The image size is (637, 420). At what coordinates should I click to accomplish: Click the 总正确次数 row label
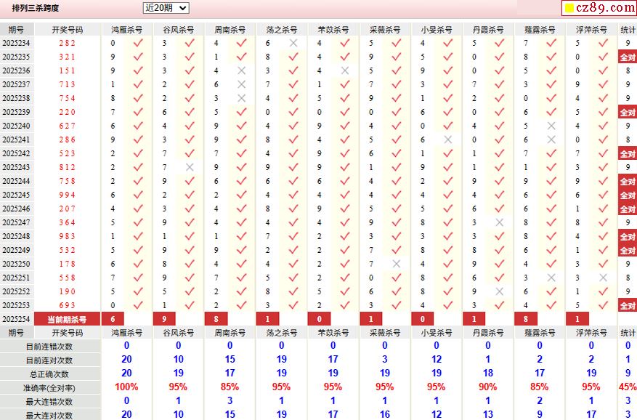(x=49, y=374)
